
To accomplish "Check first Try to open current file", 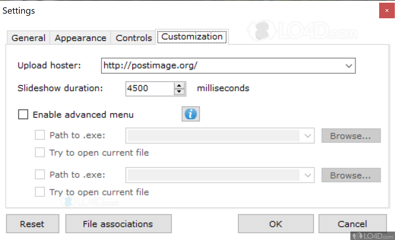I will point(40,153).
